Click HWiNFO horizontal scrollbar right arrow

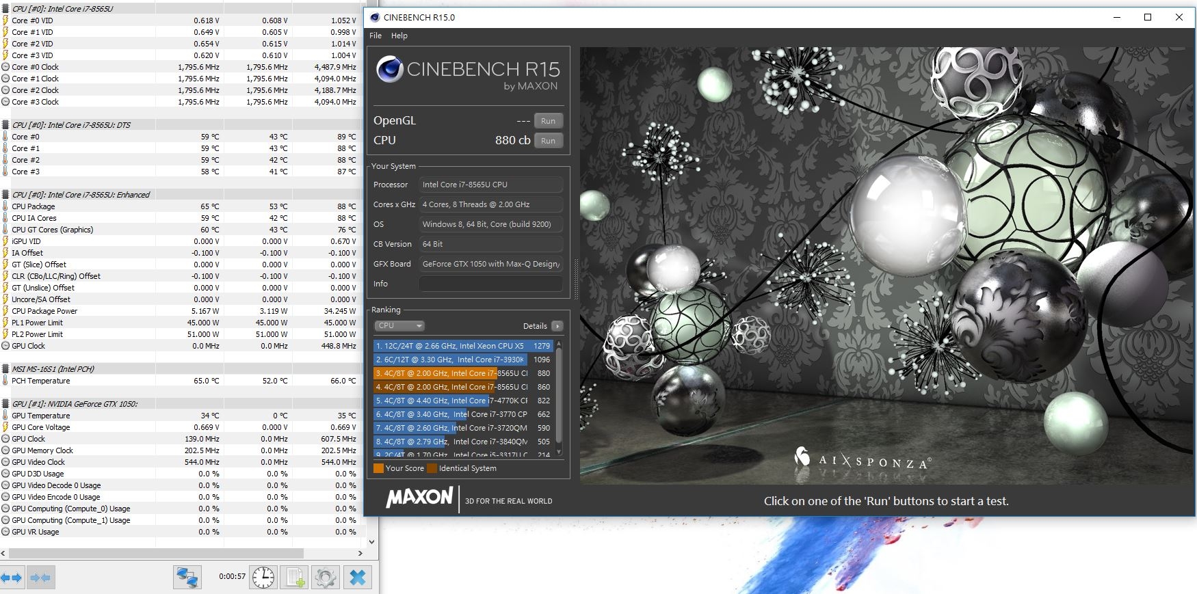[x=360, y=553]
